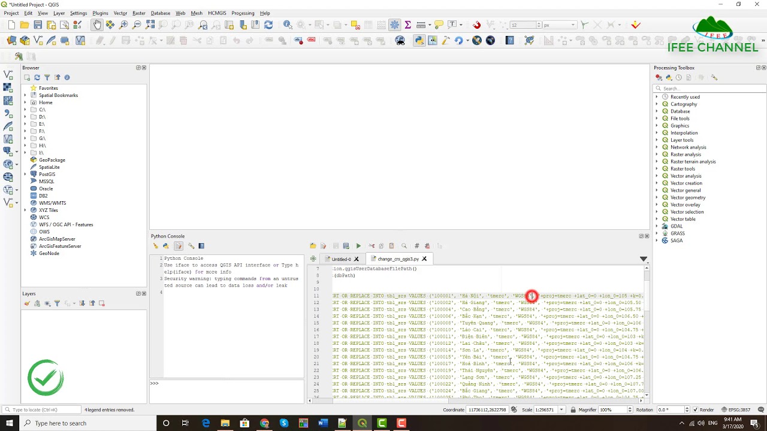This screenshot has width=767, height=431.
Task: Close the change_crs_qgis3.py tab
Action: (x=424, y=259)
